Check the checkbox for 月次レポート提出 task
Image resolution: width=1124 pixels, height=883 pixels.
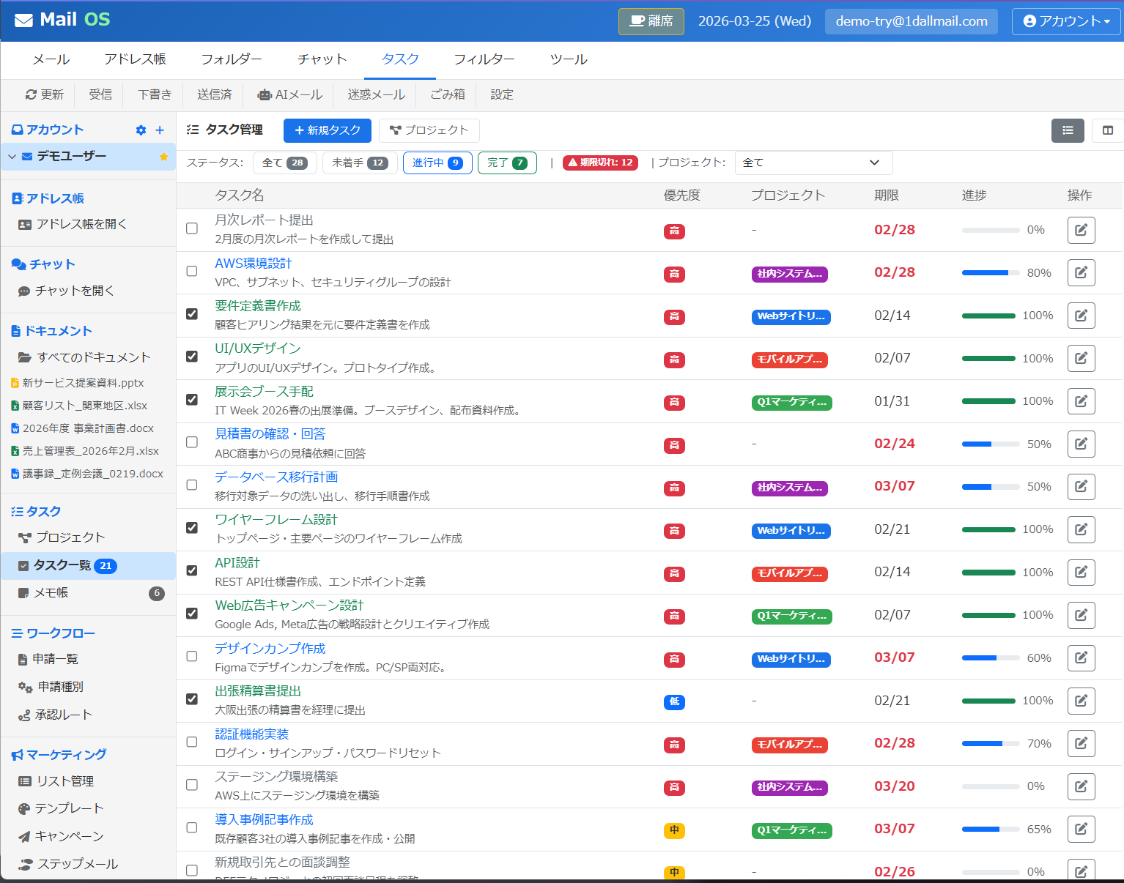click(x=192, y=228)
